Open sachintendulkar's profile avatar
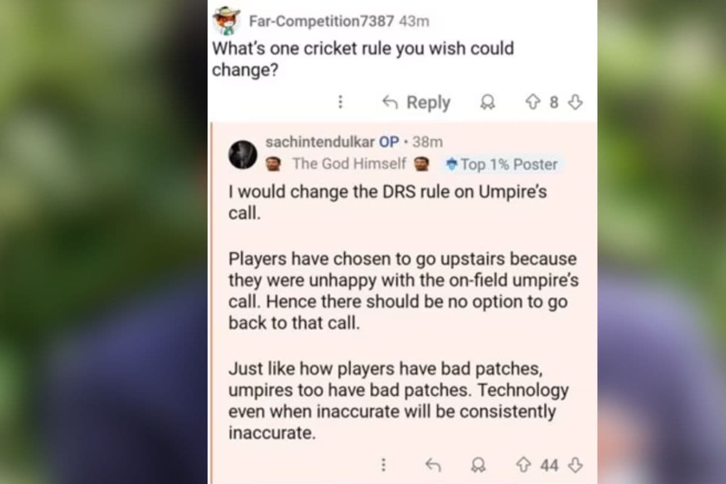 pyautogui.click(x=243, y=154)
